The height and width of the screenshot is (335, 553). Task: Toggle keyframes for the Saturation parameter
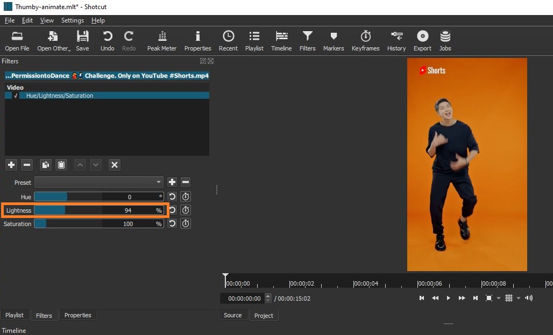coord(186,224)
